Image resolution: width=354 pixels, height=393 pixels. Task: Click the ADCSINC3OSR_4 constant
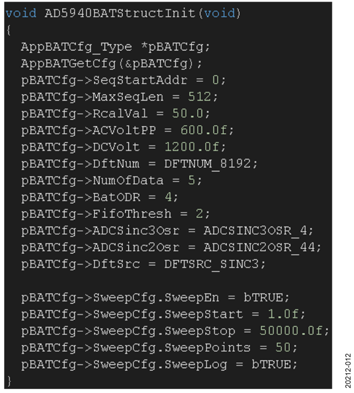point(254,230)
